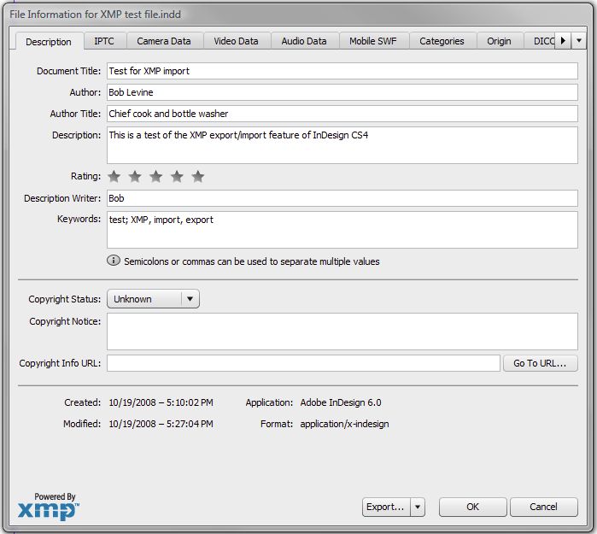
Task: Switch to the Description tab
Action: 49,42
